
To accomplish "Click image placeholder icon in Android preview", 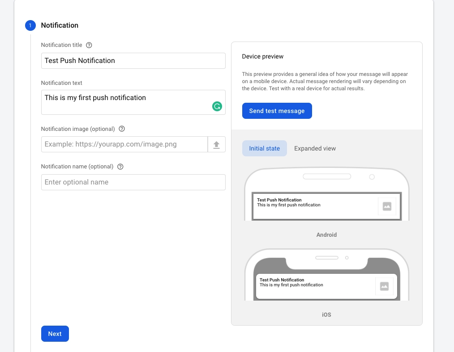I will pos(387,206).
